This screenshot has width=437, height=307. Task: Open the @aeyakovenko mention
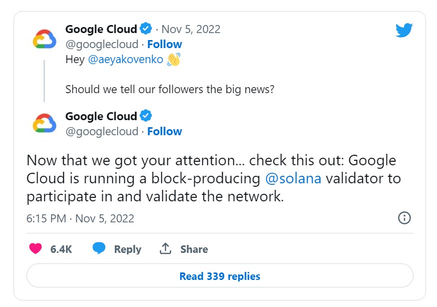point(125,60)
